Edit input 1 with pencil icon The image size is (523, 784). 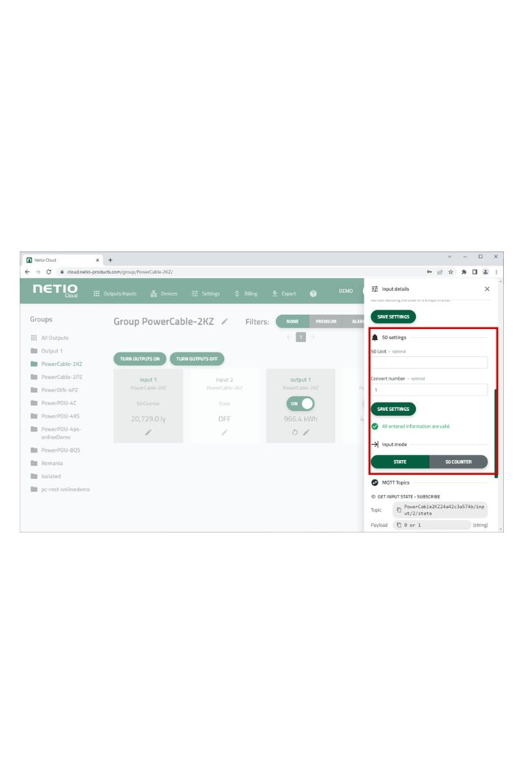(148, 432)
